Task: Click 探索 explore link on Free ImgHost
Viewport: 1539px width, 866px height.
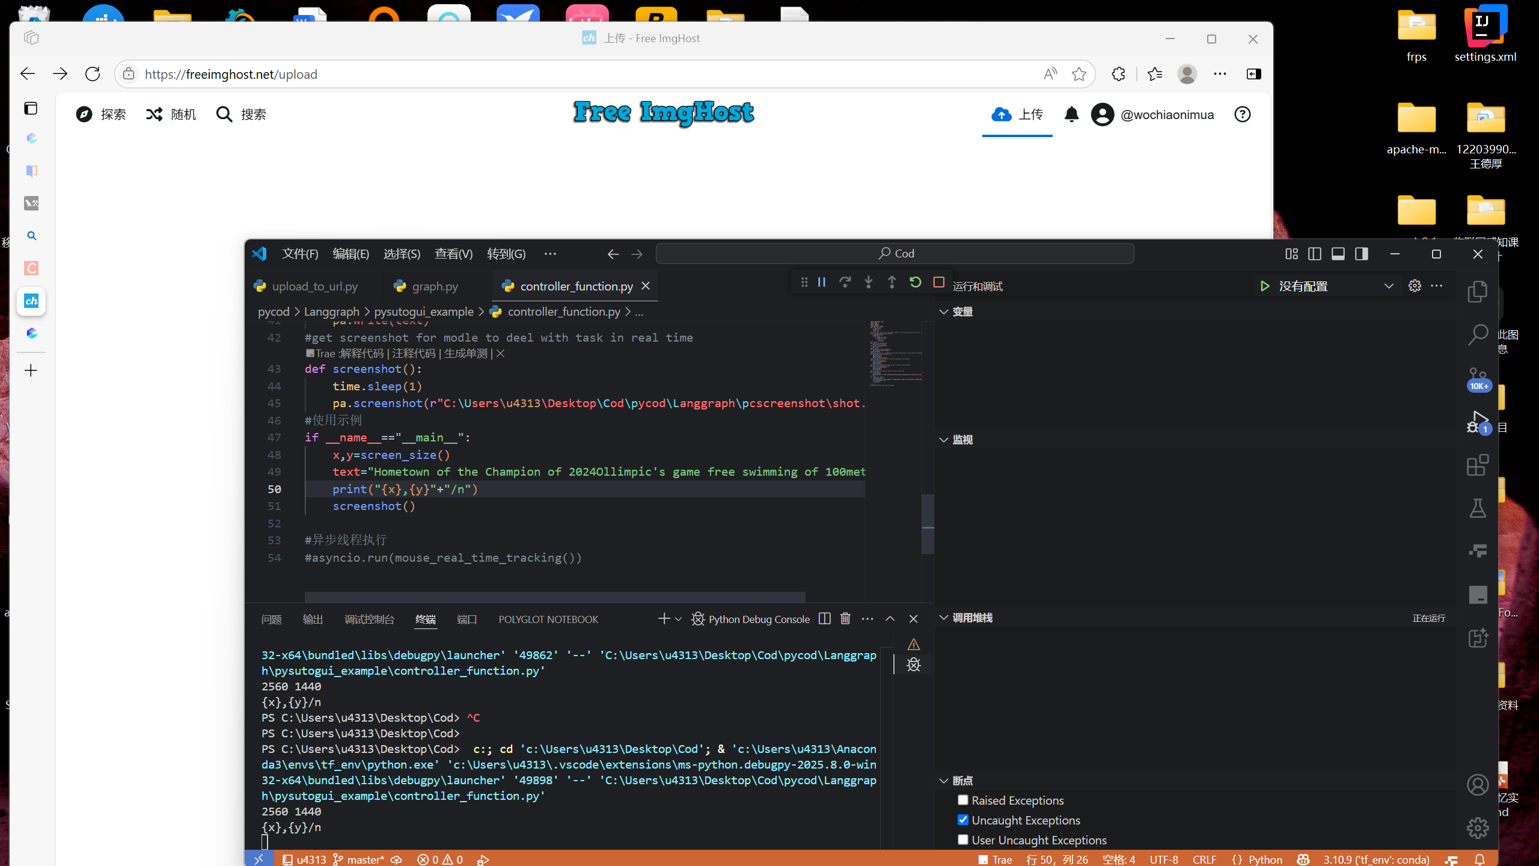Action: point(101,114)
